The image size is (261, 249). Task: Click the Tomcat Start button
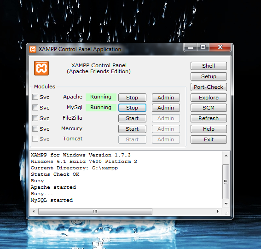coord(132,139)
